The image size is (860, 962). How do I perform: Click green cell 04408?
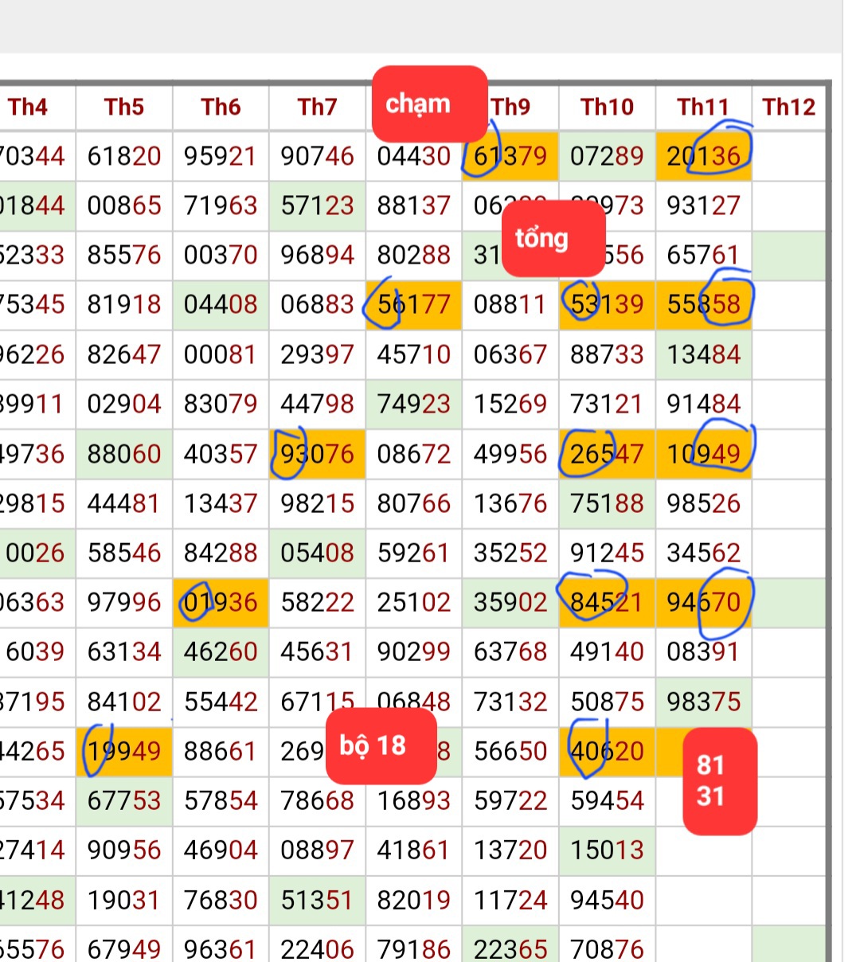(221, 304)
